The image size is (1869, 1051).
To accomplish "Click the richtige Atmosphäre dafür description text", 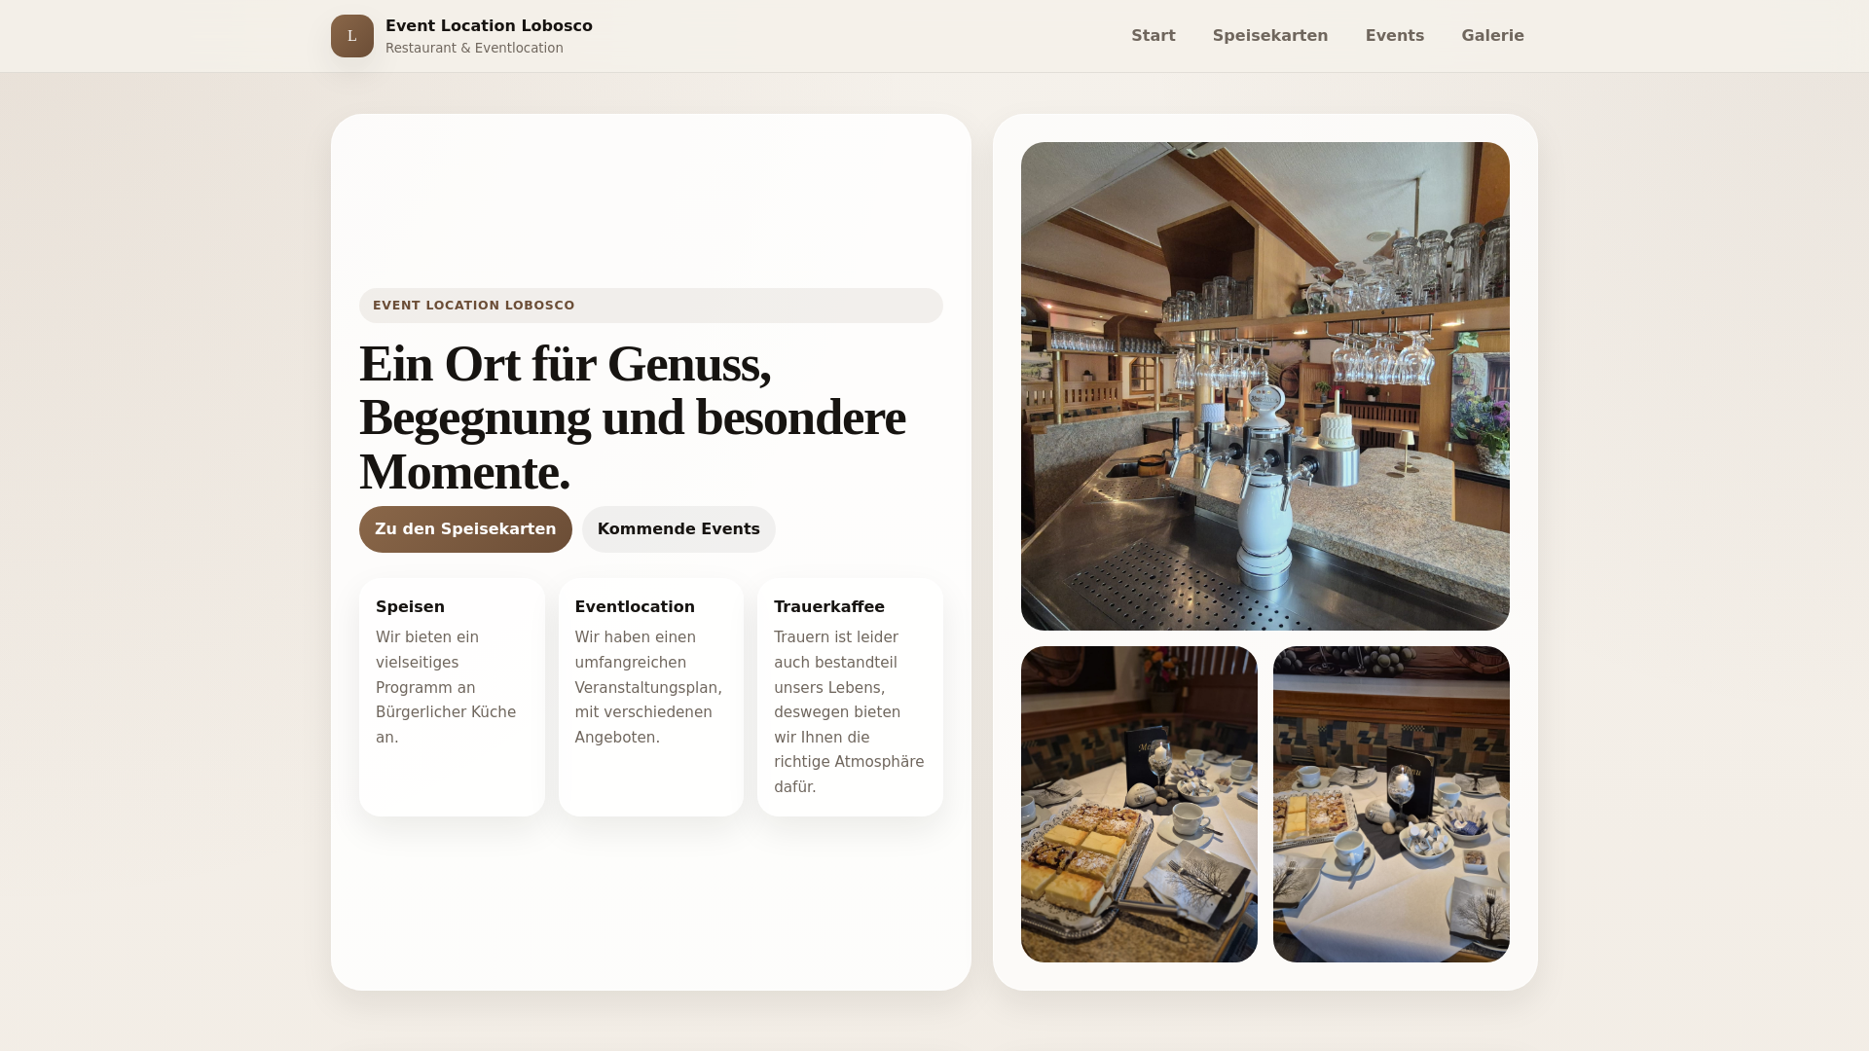I will [849, 712].
